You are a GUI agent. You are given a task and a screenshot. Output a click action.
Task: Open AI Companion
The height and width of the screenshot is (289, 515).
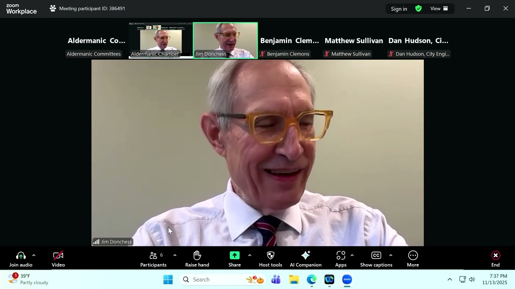[306, 259]
